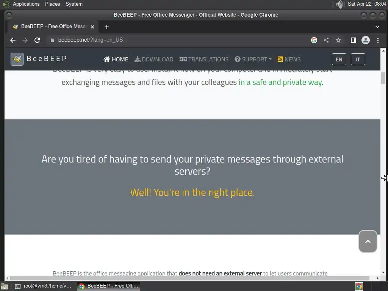Reload the page with refresh icon
Screen dimensions: 388x291
click(37, 40)
